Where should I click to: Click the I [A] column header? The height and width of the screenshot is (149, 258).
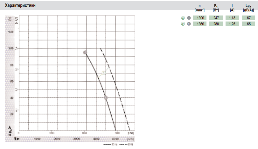click(x=232, y=8)
